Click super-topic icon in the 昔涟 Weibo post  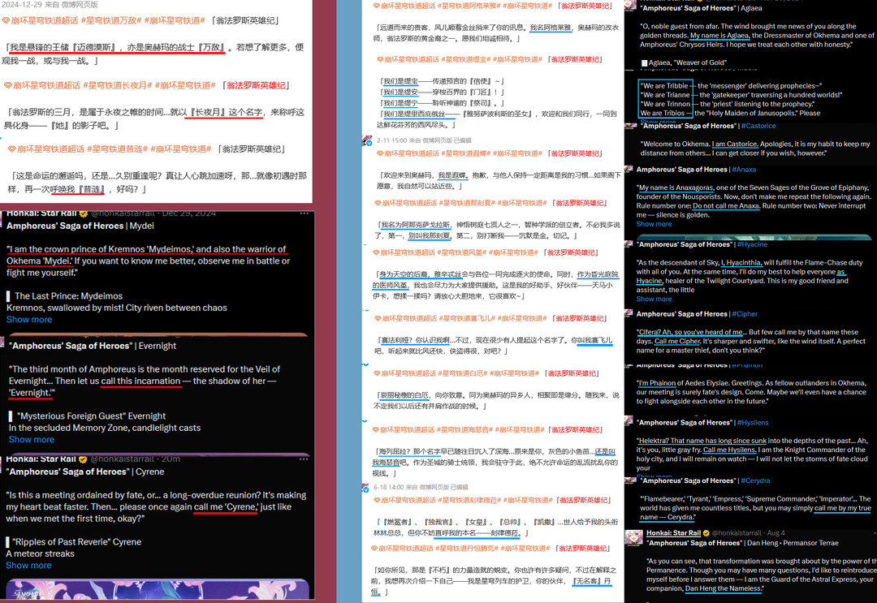(x=11, y=149)
